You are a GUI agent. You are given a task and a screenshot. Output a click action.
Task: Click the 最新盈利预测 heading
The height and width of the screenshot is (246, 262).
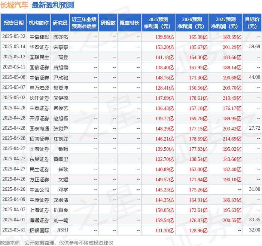pos(53,5)
